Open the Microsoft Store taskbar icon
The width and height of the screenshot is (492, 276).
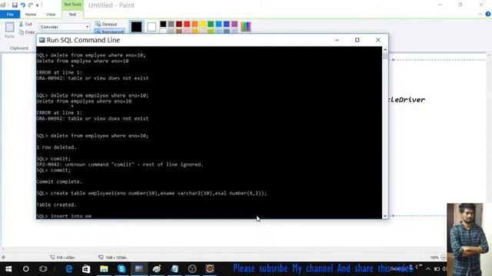(x=86, y=268)
